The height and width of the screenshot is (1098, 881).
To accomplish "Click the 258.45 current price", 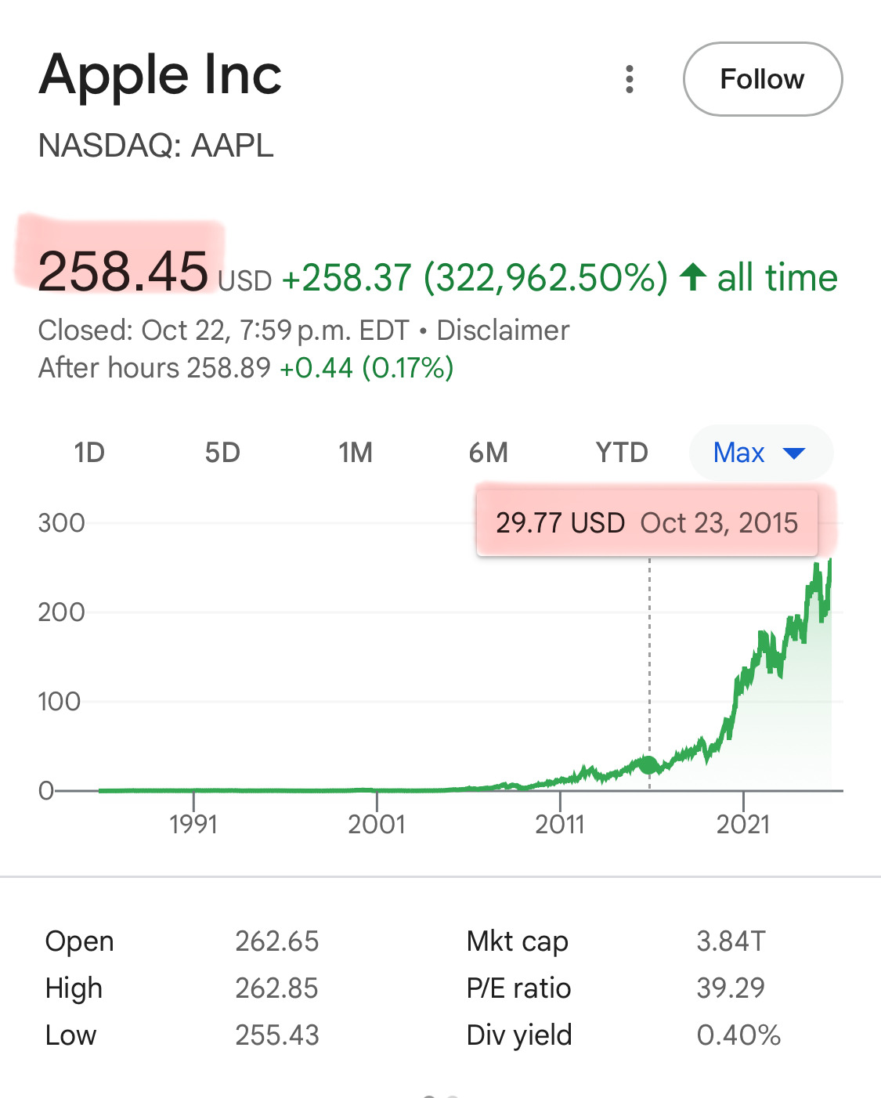I will coord(123,272).
